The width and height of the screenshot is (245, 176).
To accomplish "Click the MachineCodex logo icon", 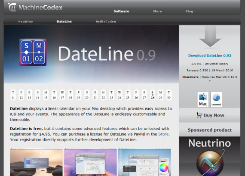I will coord(12,7).
